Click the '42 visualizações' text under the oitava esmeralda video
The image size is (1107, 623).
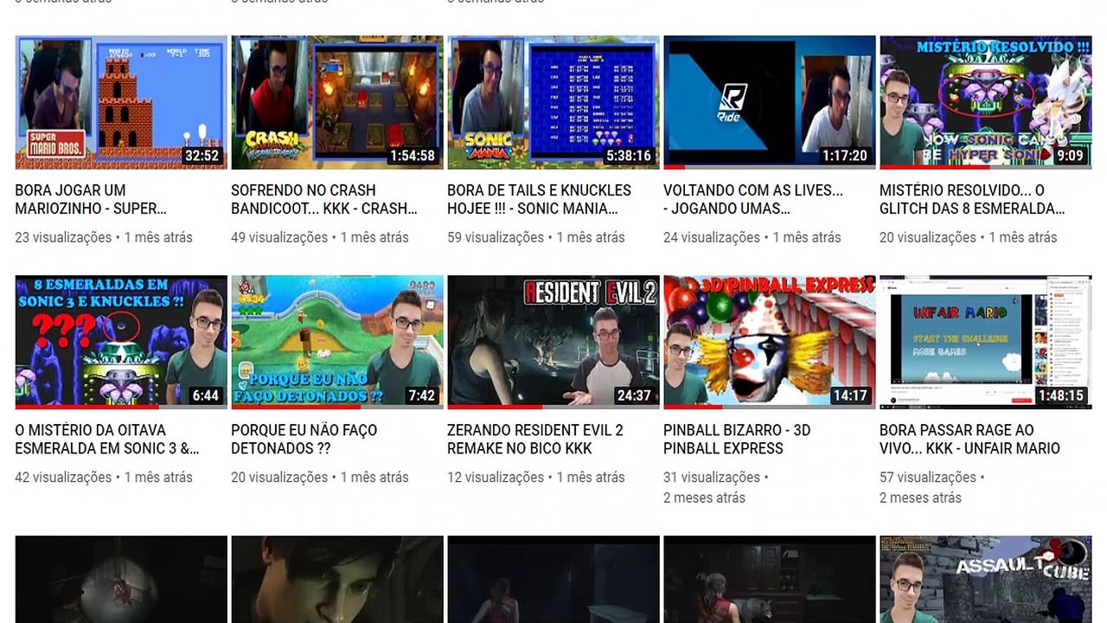[x=63, y=477]
